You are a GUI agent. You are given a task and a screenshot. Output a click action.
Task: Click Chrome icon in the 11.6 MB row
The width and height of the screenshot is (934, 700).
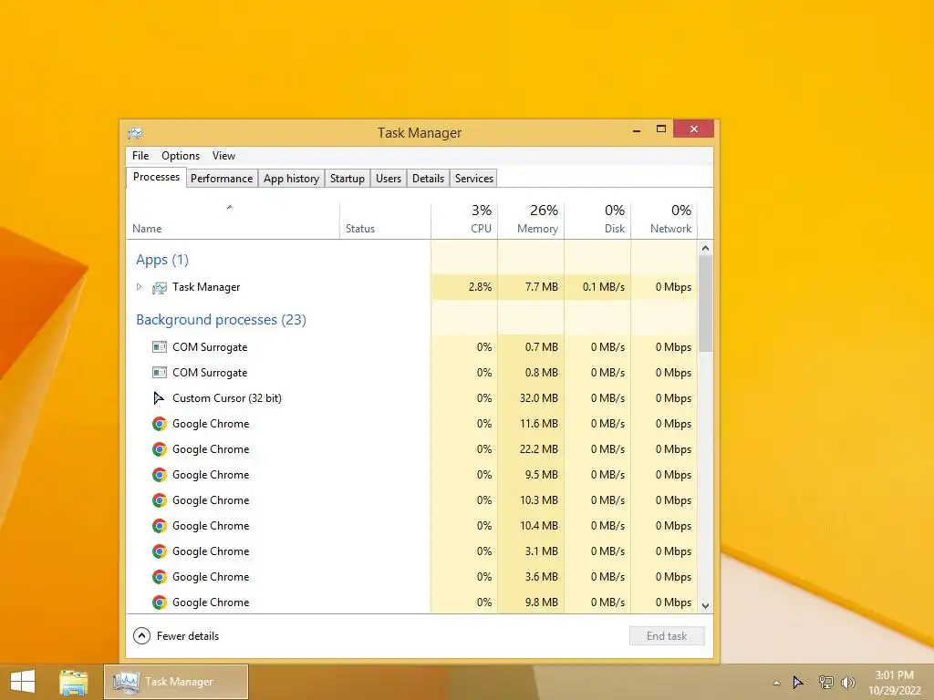[x=159, y=424]
